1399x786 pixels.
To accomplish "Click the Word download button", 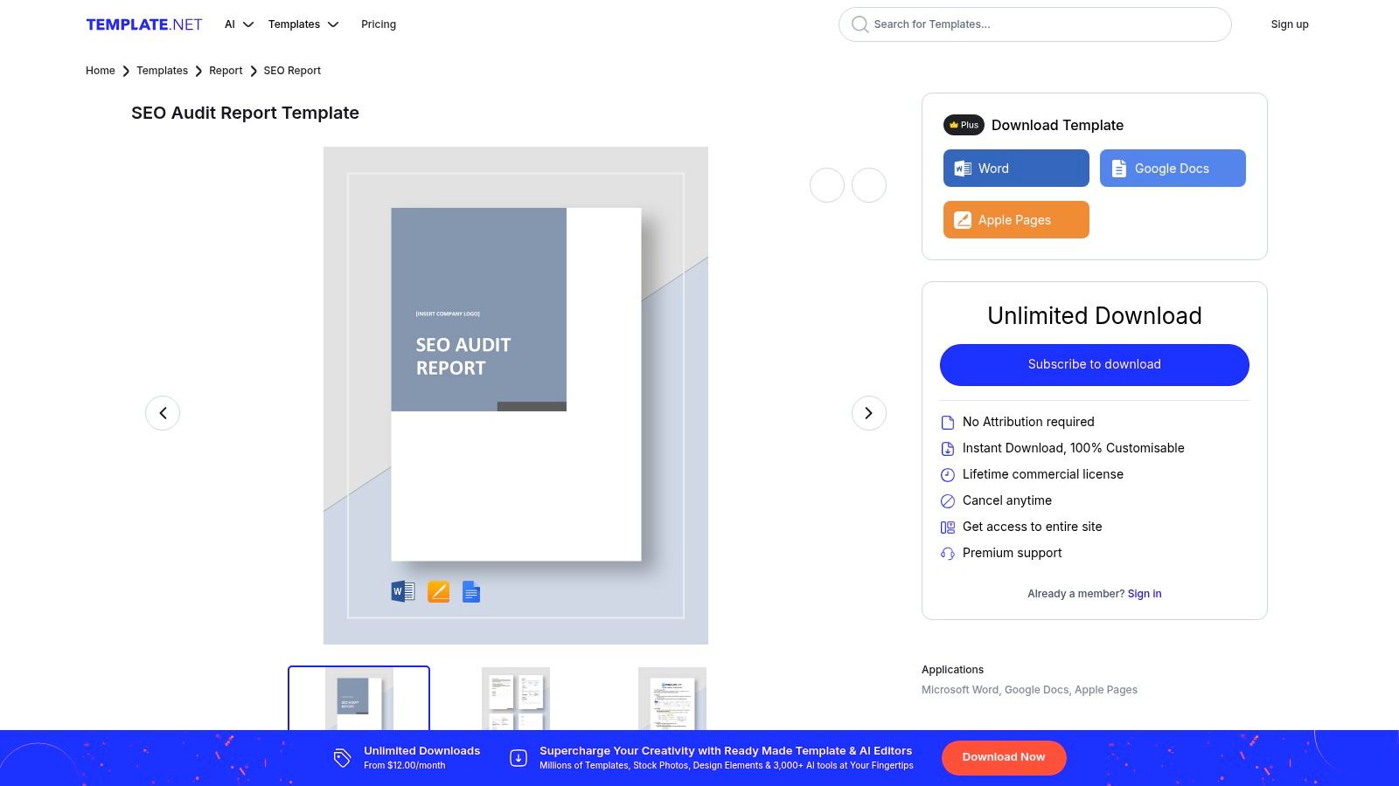I will tap(1015, 168).
